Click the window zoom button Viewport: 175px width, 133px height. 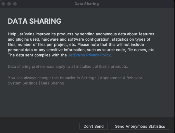(x=15, y=4)
